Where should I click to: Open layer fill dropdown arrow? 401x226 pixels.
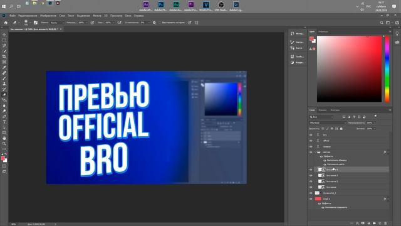(x=375, y=129)
